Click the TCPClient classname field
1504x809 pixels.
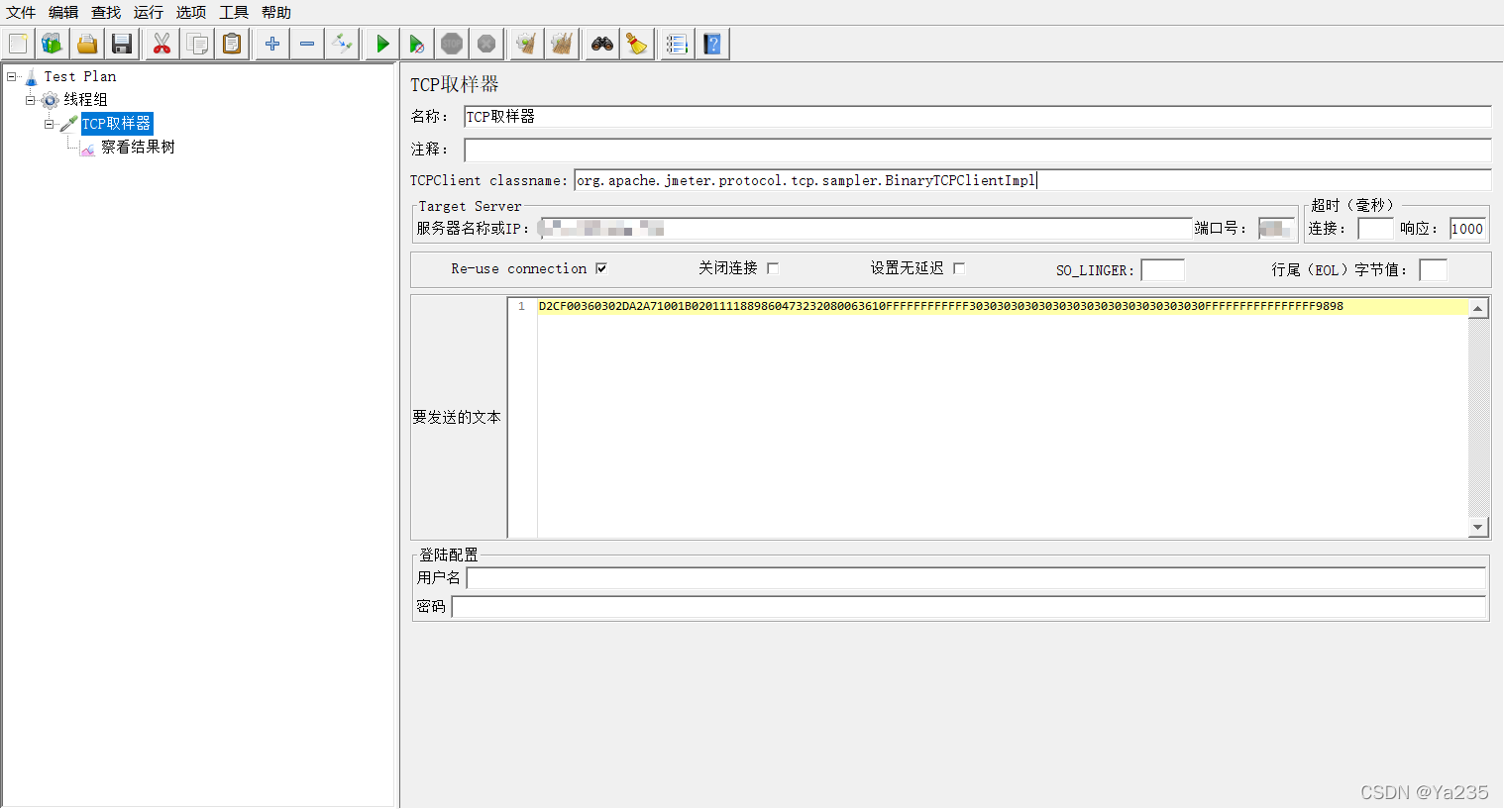click(x=1032, y=180)
